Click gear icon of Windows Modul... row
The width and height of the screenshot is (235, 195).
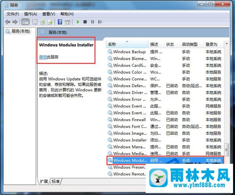pyautogui.click(x=110, y=160)
